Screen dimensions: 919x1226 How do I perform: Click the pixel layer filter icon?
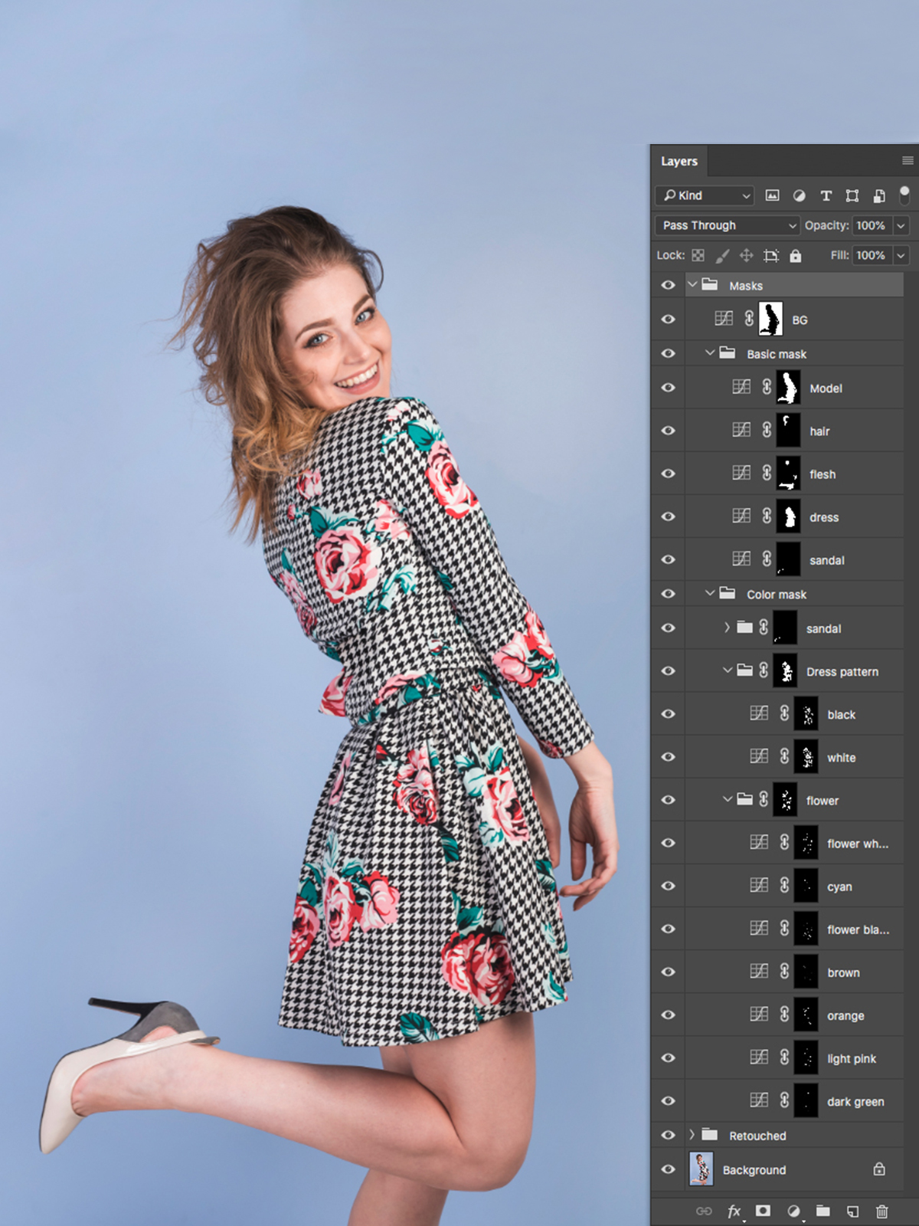[x=772, y=195]
